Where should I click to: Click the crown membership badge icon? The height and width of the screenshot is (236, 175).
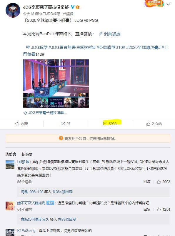coord(78,7)
